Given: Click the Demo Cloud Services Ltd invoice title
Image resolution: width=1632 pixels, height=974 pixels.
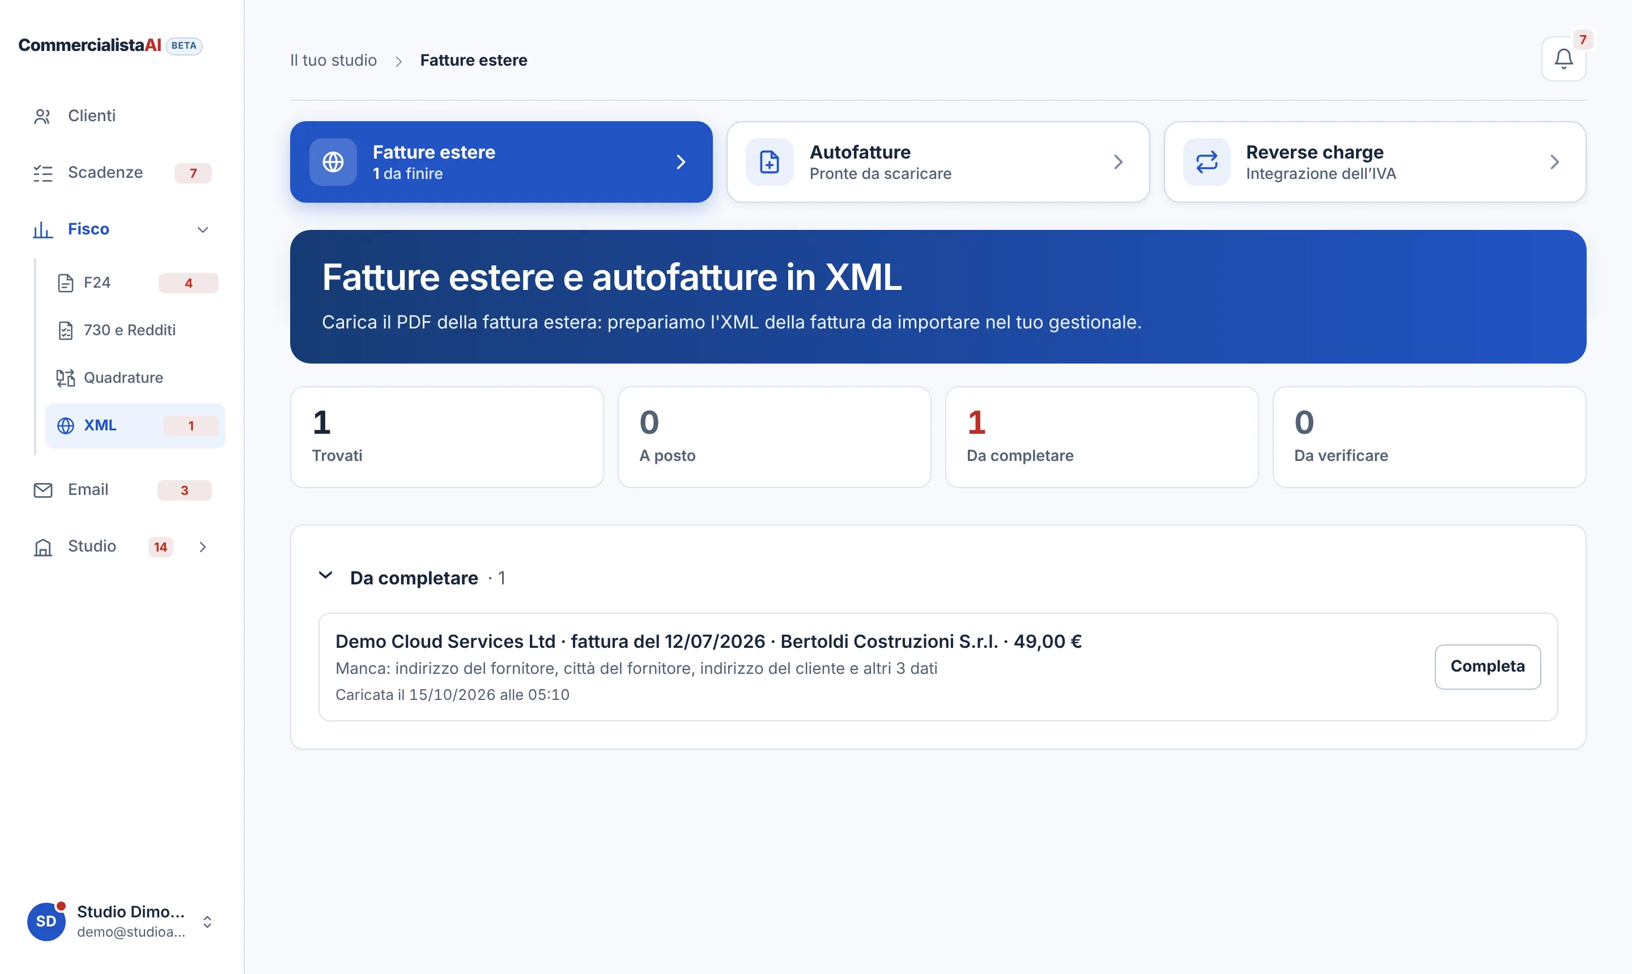Looking at the screenshot, I should pyautogui.click(x=708, y=641).
